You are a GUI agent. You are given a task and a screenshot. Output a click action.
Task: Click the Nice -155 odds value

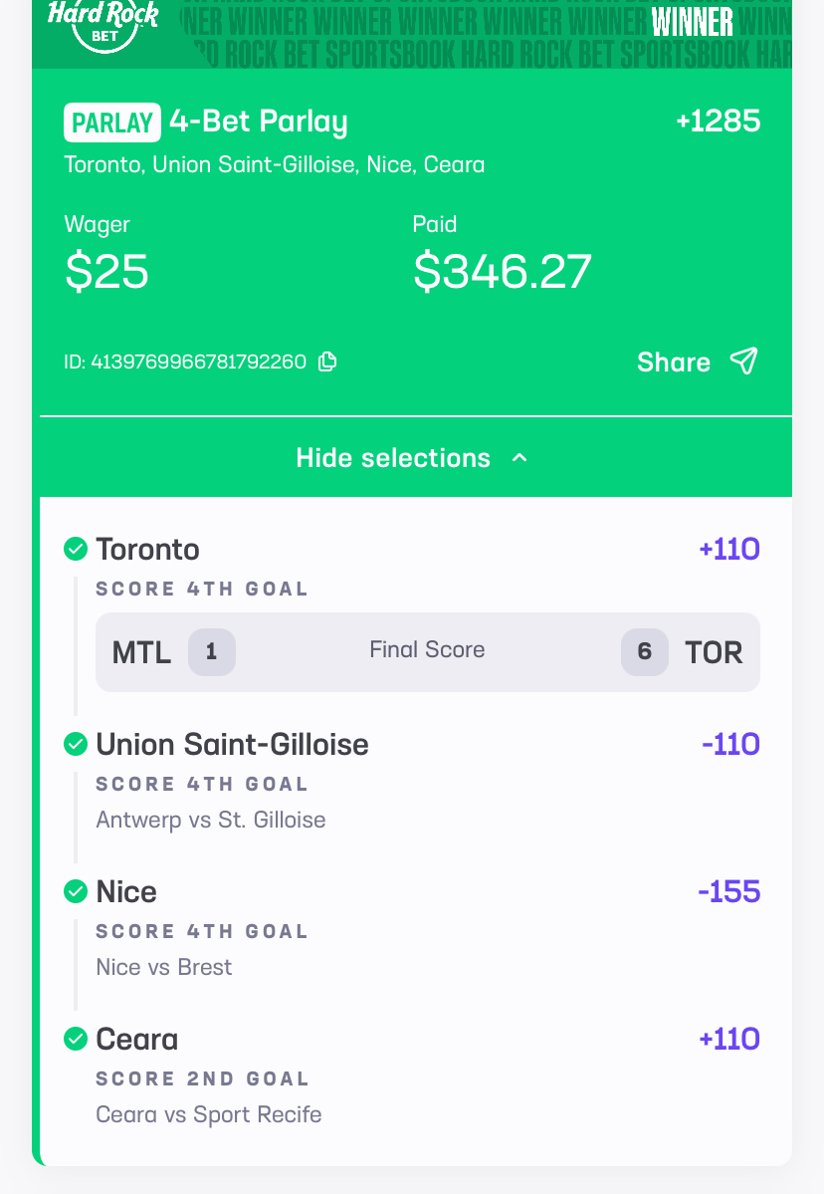[x=728, y=891]
